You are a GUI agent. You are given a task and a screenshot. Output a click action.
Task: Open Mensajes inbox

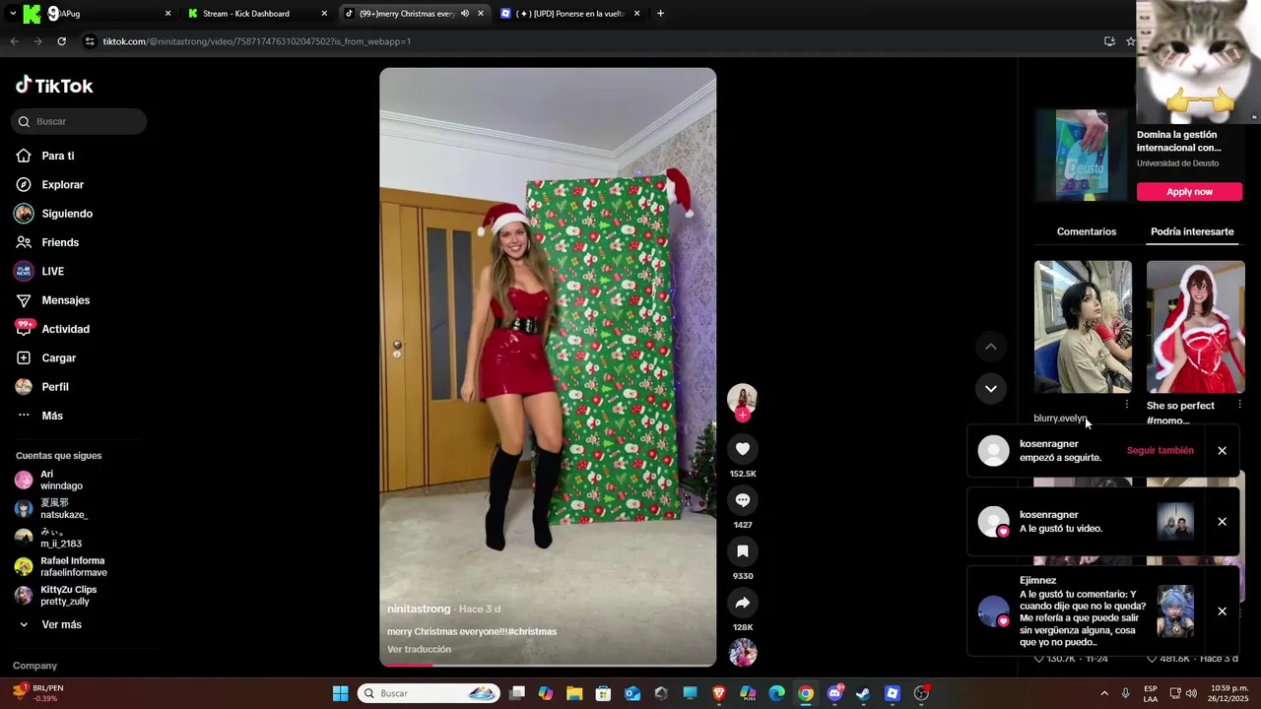coord(53,300)
